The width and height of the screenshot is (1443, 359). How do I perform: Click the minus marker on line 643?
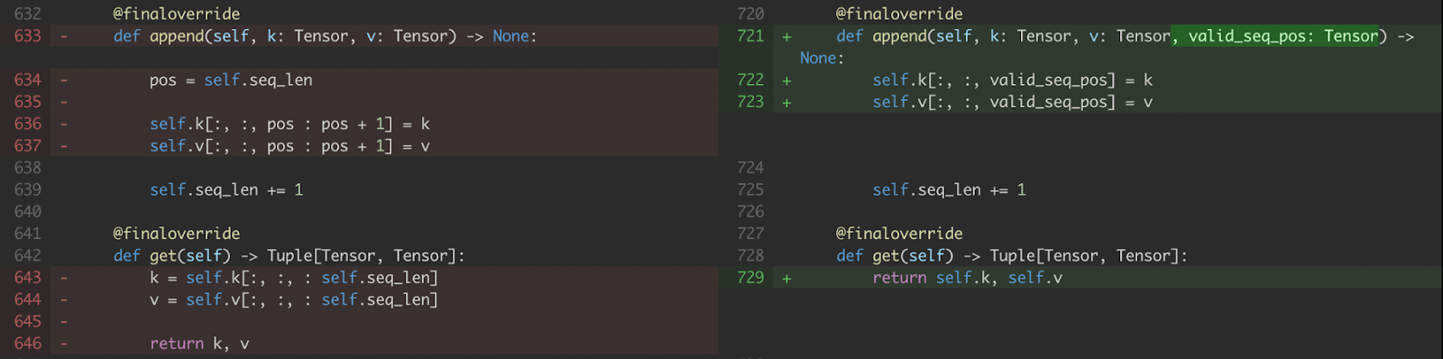[64, 278]
